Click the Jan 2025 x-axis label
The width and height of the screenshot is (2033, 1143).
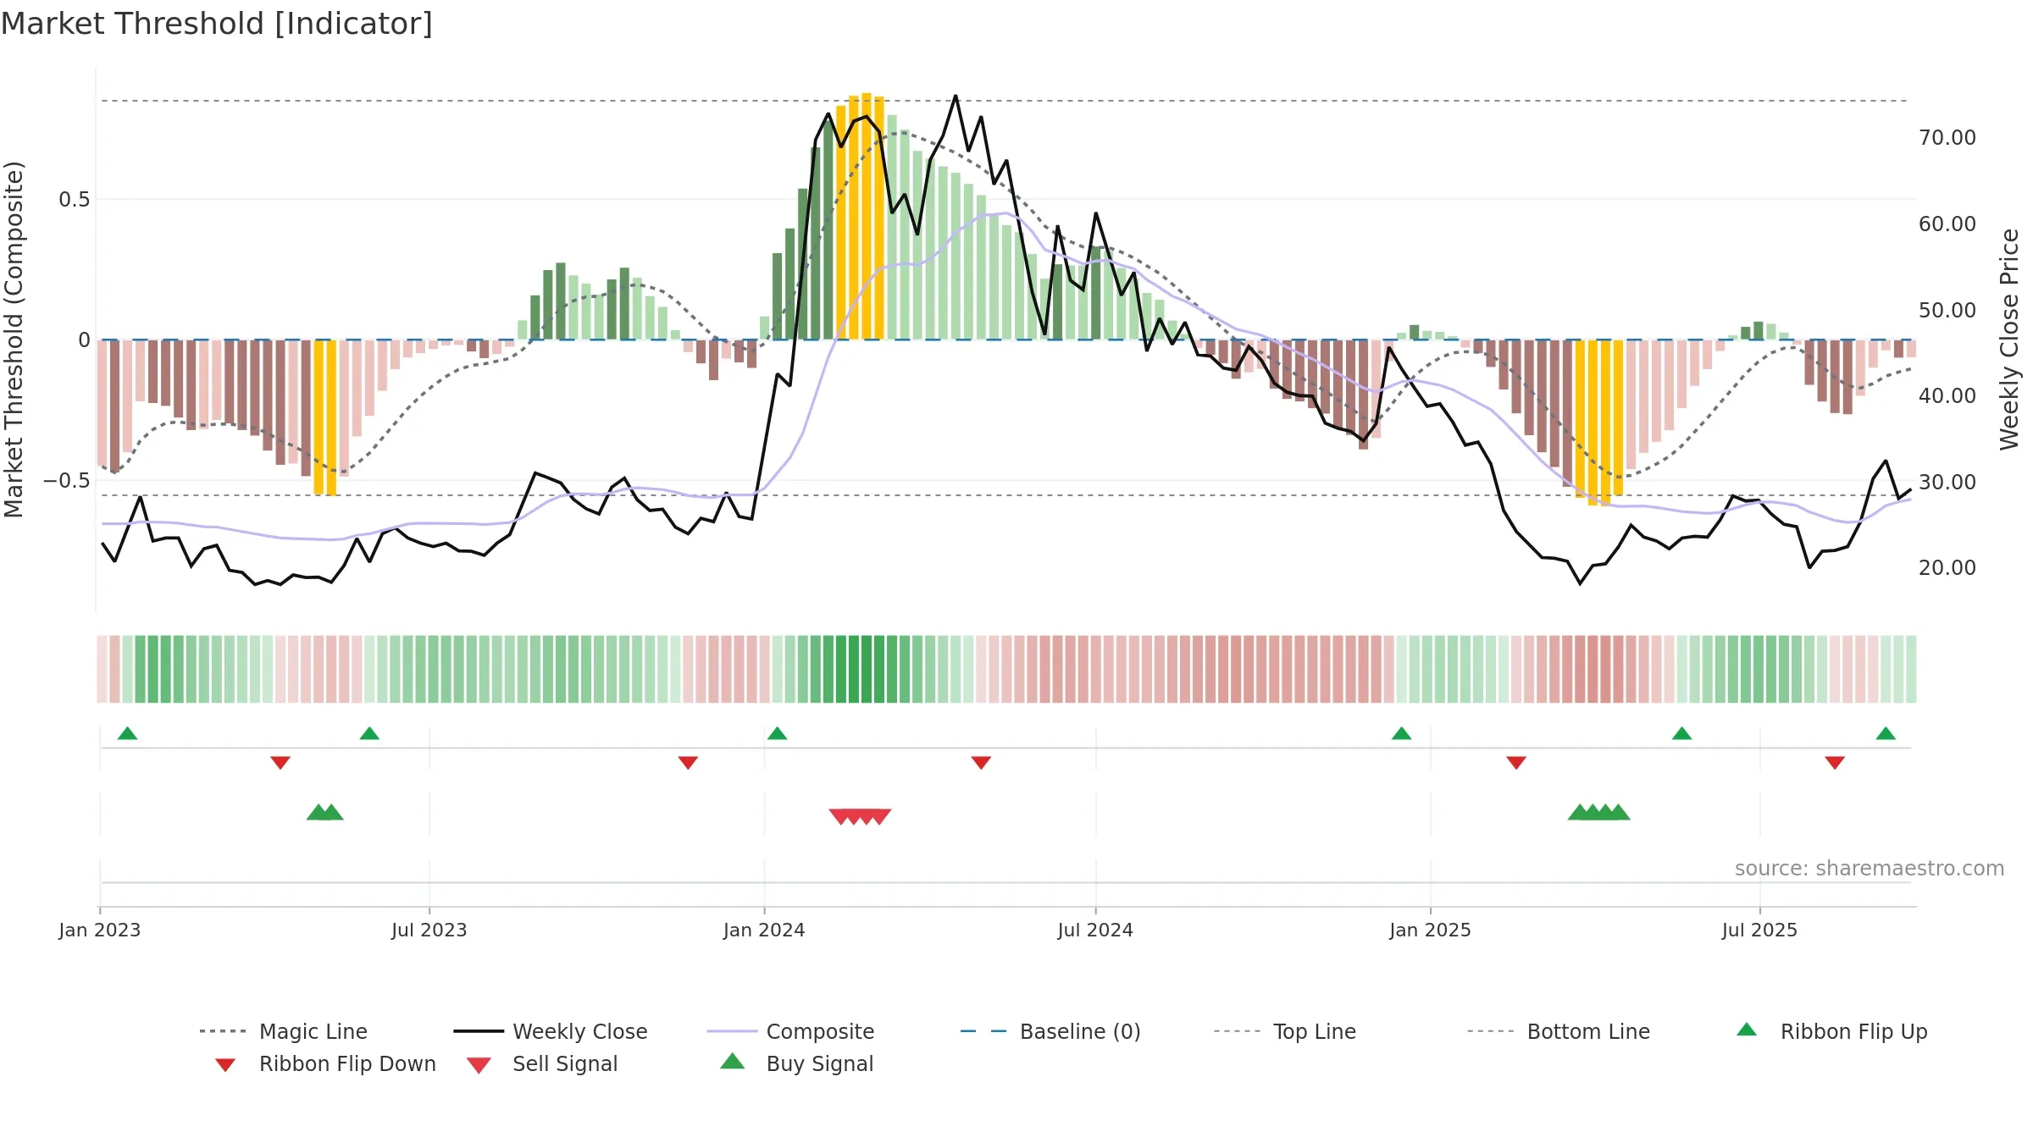click(1431, 930)
